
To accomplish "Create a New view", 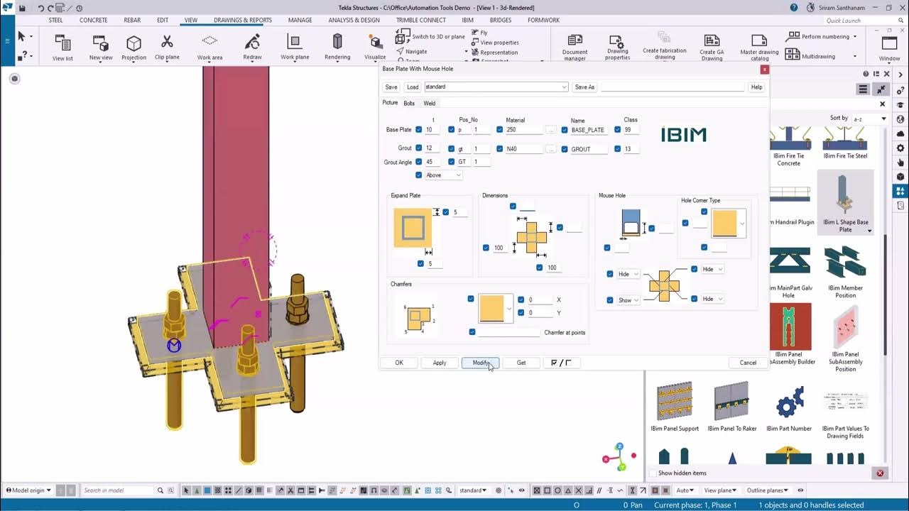I will pos(101,48).
